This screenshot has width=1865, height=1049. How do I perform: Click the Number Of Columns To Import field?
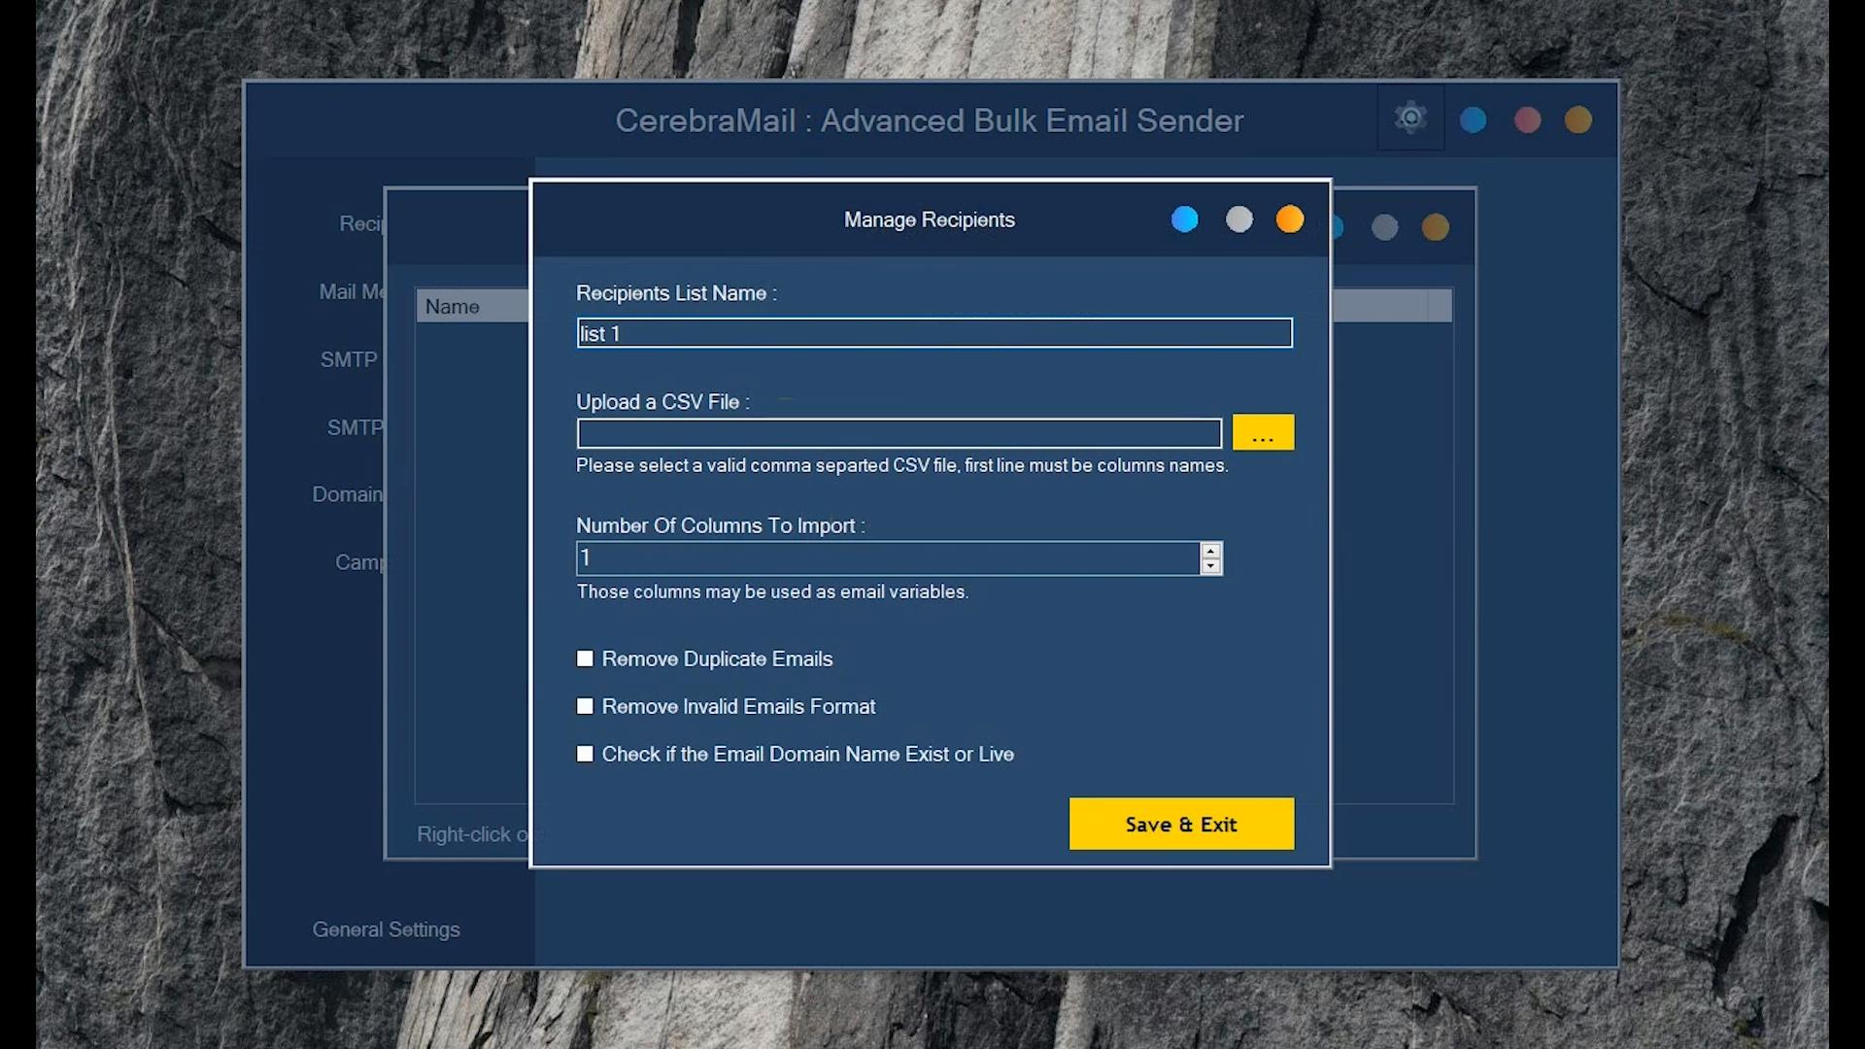tap(887, 558)
